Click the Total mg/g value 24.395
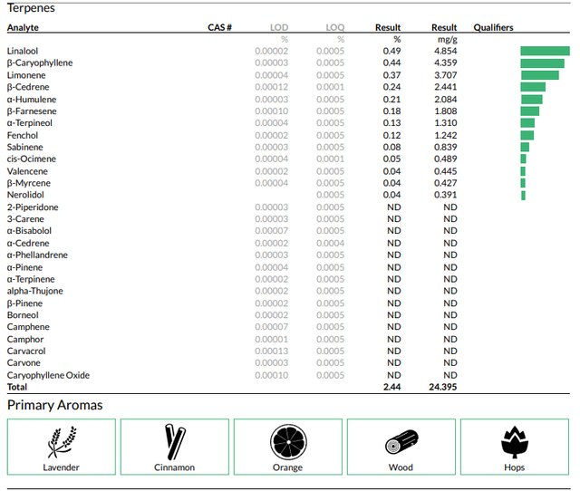 pyautogui.click(x=443, y=387)
